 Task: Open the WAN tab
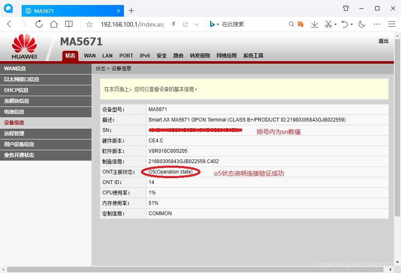(90, 55)
